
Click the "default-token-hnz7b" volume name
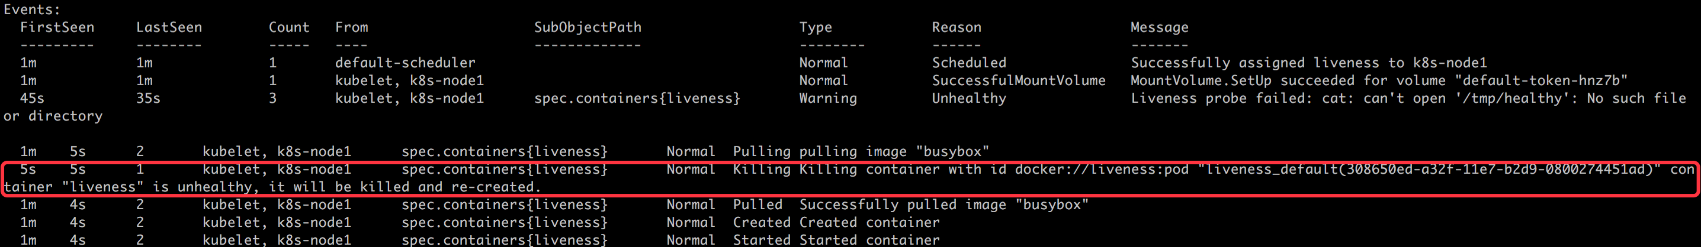[x=1545, y=80]
